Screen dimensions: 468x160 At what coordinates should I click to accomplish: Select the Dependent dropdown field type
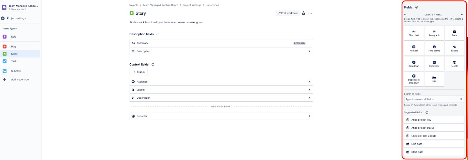click(x=414, y=79)
